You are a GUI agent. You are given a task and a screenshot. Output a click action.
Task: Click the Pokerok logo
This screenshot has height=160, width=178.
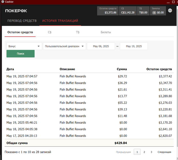16,11
